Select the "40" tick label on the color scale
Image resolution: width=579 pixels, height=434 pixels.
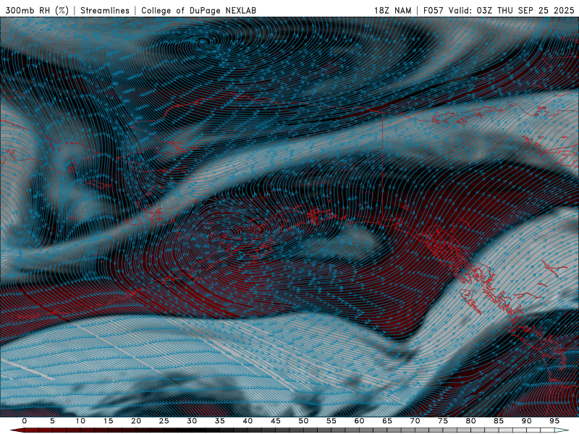point(248,421)
